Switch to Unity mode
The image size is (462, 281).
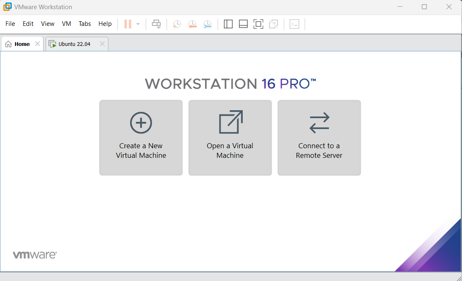click(x=274, y=24)
